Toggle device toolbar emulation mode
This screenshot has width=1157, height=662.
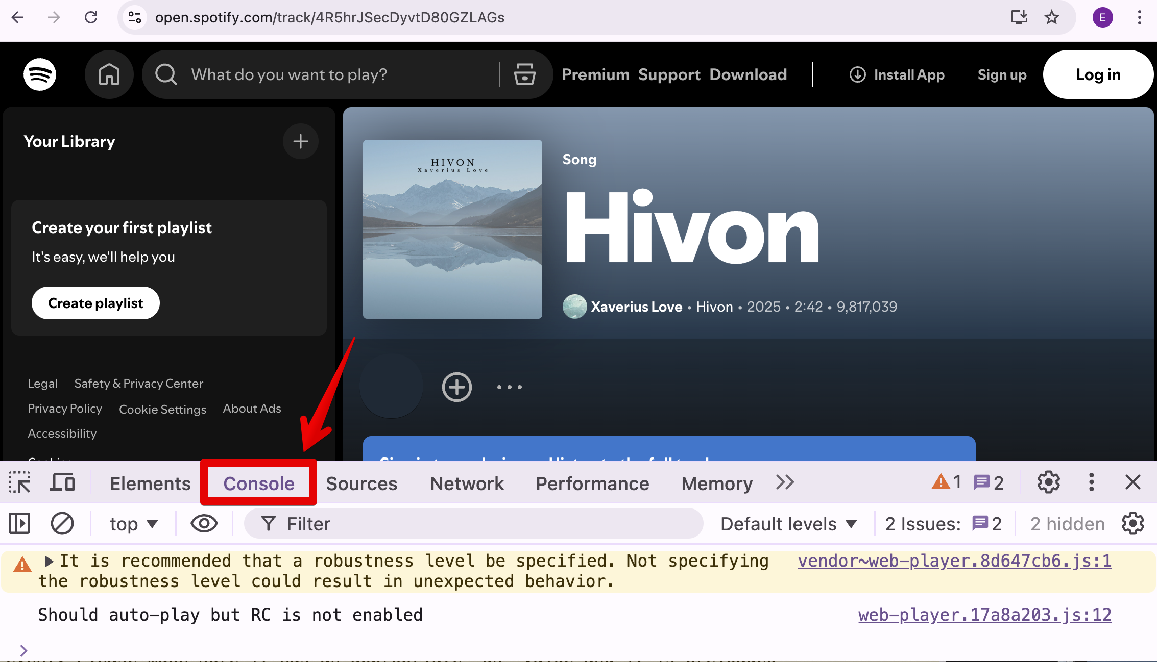(x=63, y=482)
